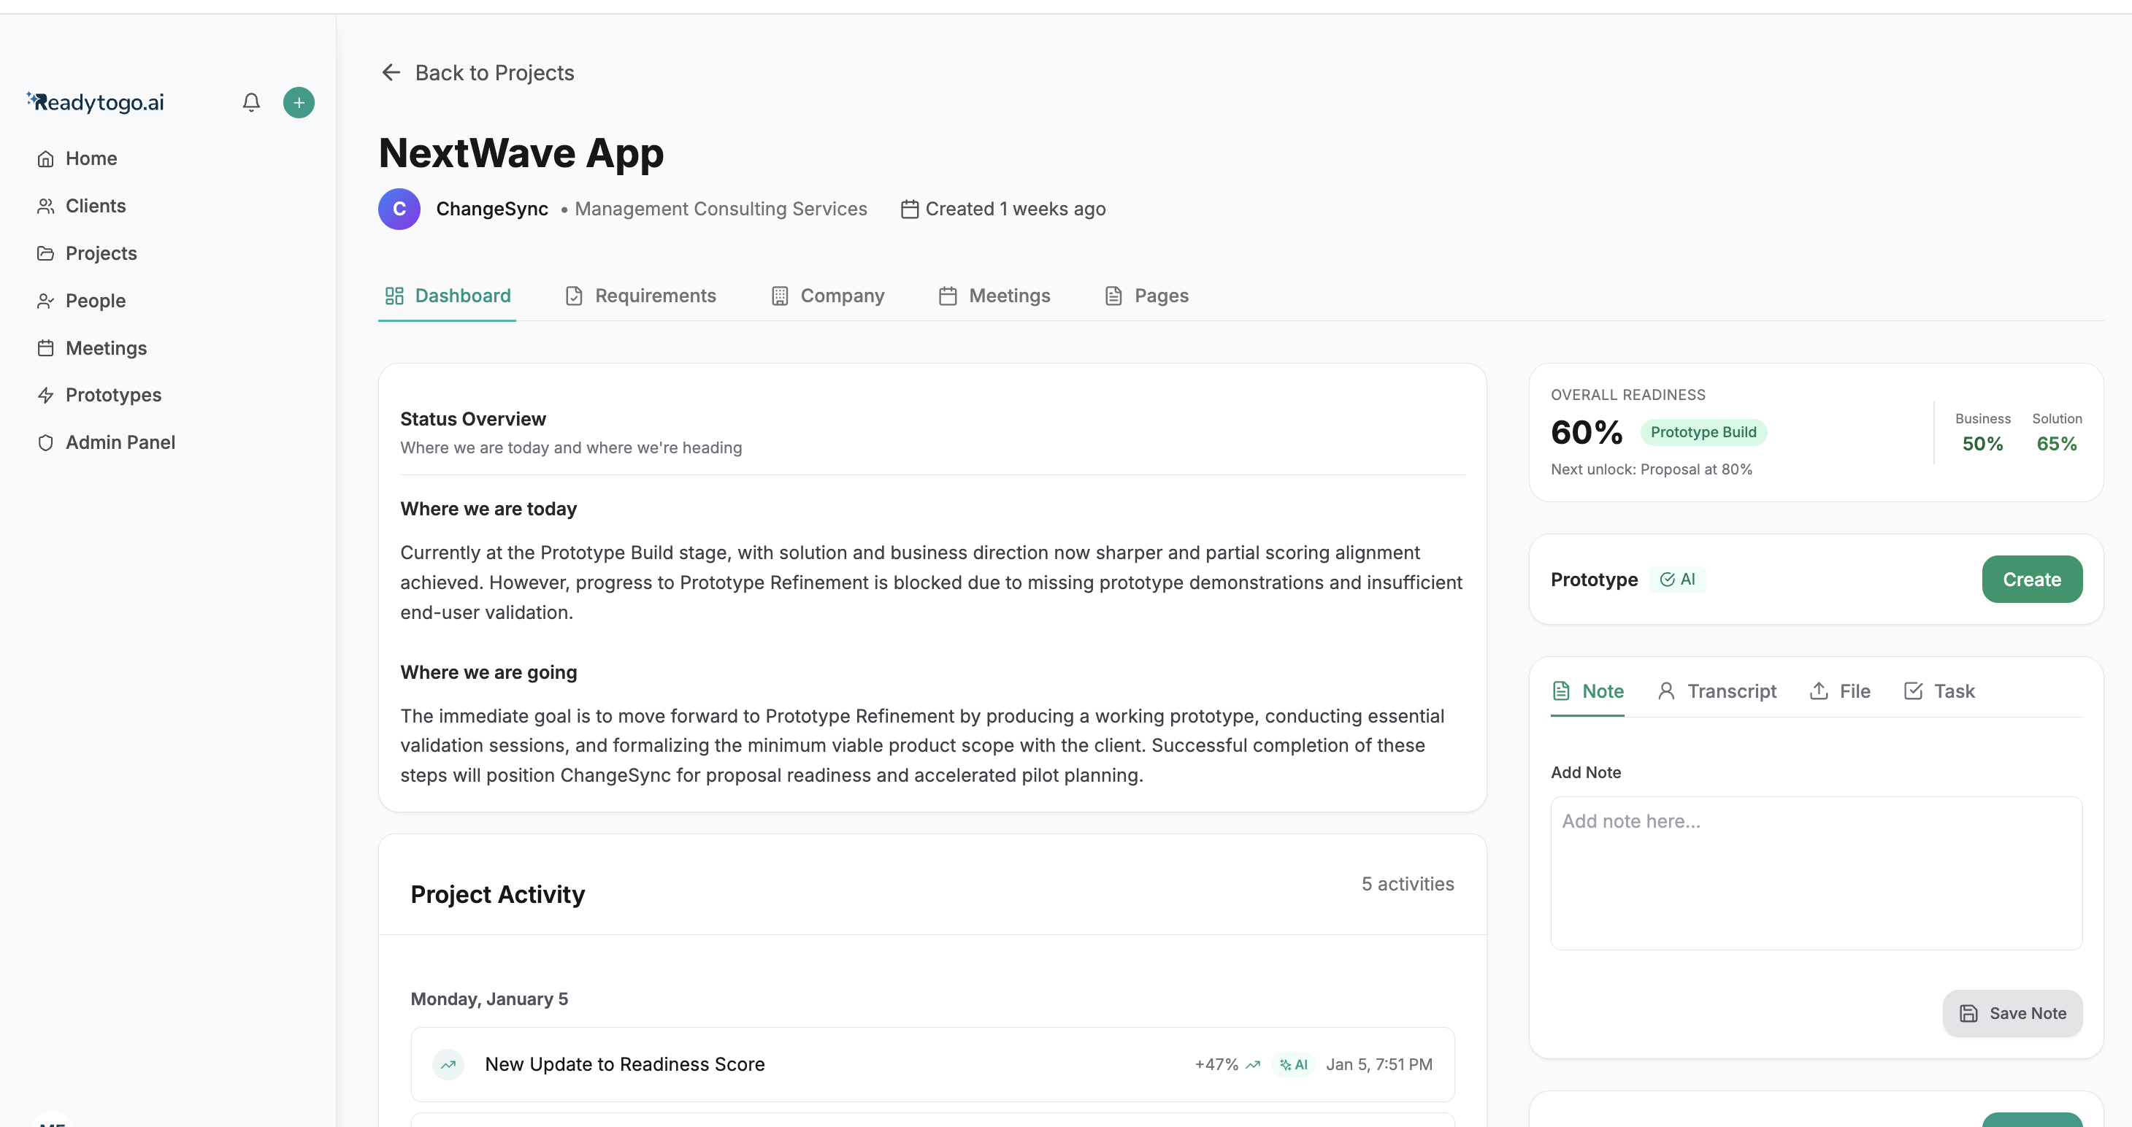This screenshot has width=2132, height=1127.
Task: Open the Task panel tab
Action: tap(1939, 691)
